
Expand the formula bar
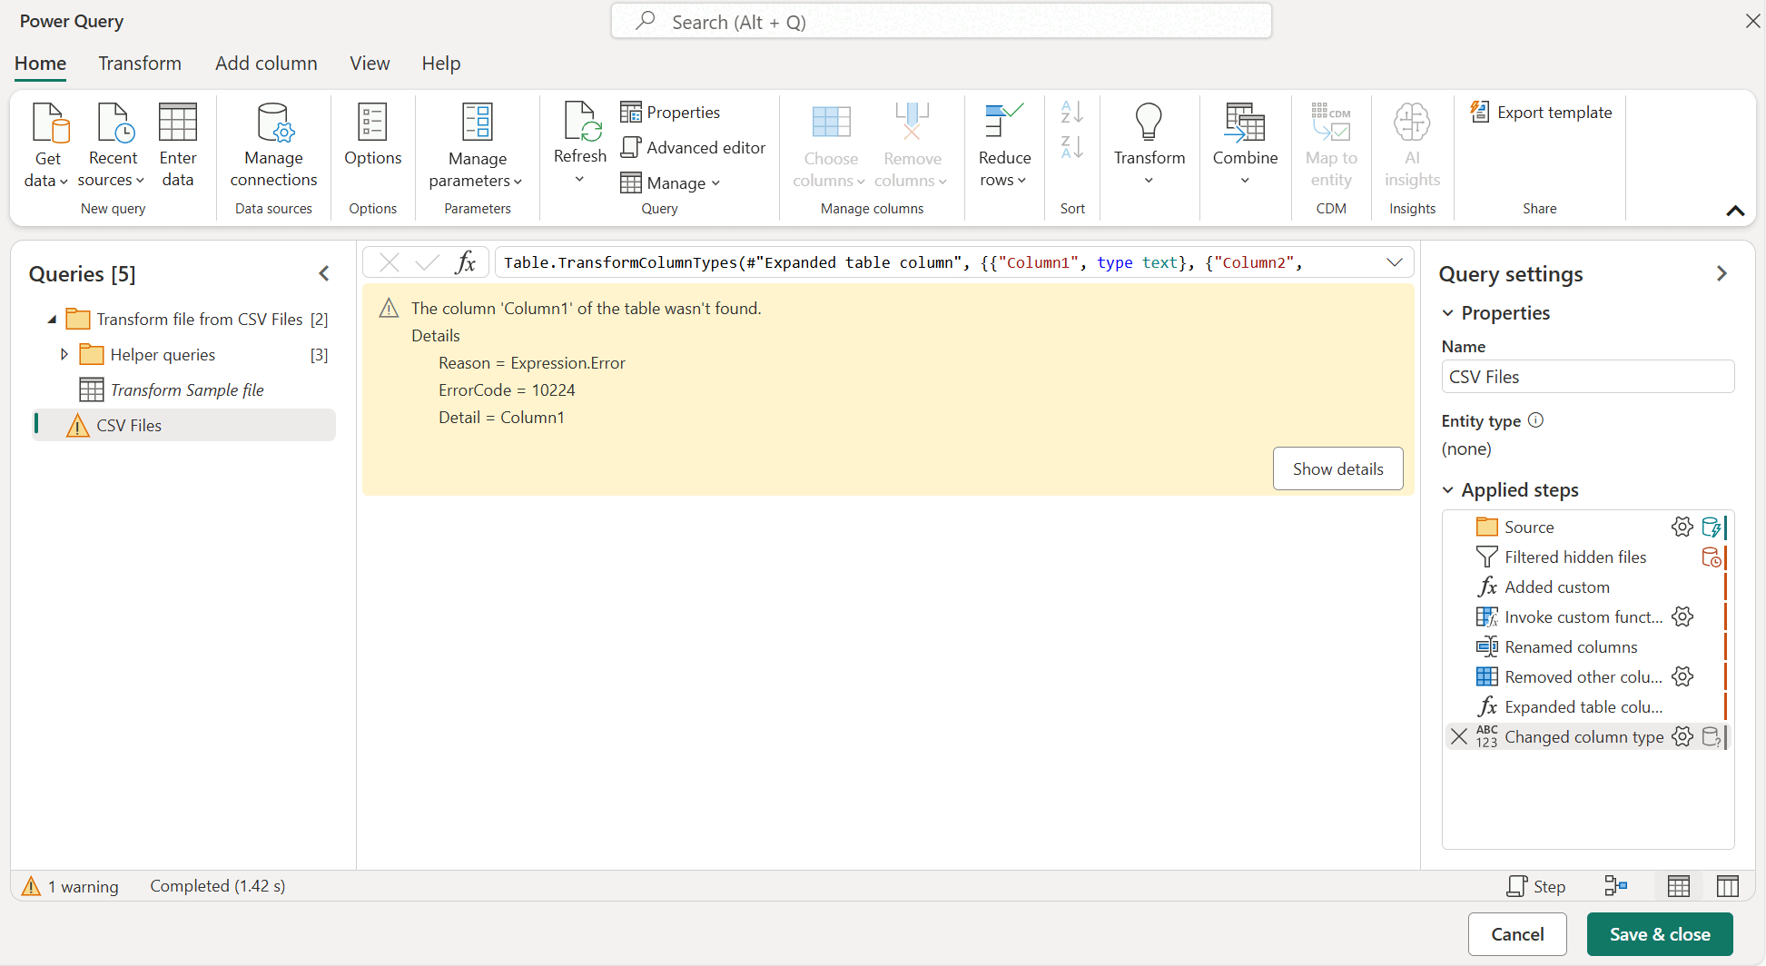pos(1395,262)
